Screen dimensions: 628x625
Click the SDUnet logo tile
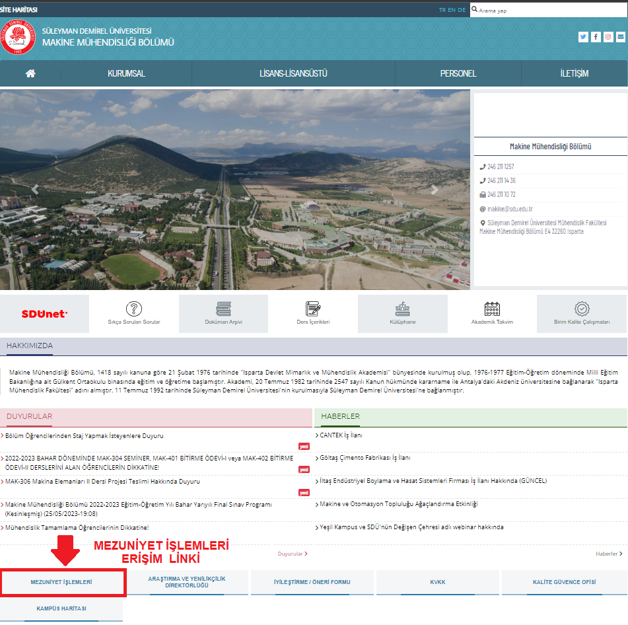[x=44, y=314]
